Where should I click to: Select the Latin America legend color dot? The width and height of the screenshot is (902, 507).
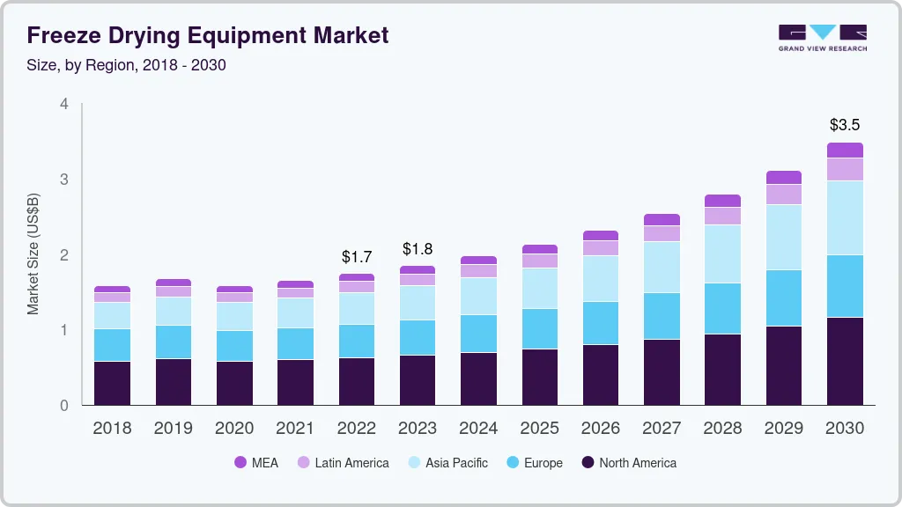point(305,462)
